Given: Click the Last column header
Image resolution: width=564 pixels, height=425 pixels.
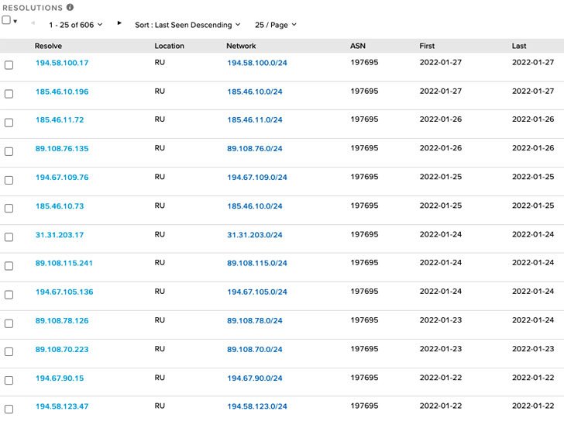Looking at the screenshot, I should pos(519,46).
